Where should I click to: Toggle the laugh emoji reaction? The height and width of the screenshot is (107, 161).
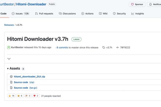[20, 96]
